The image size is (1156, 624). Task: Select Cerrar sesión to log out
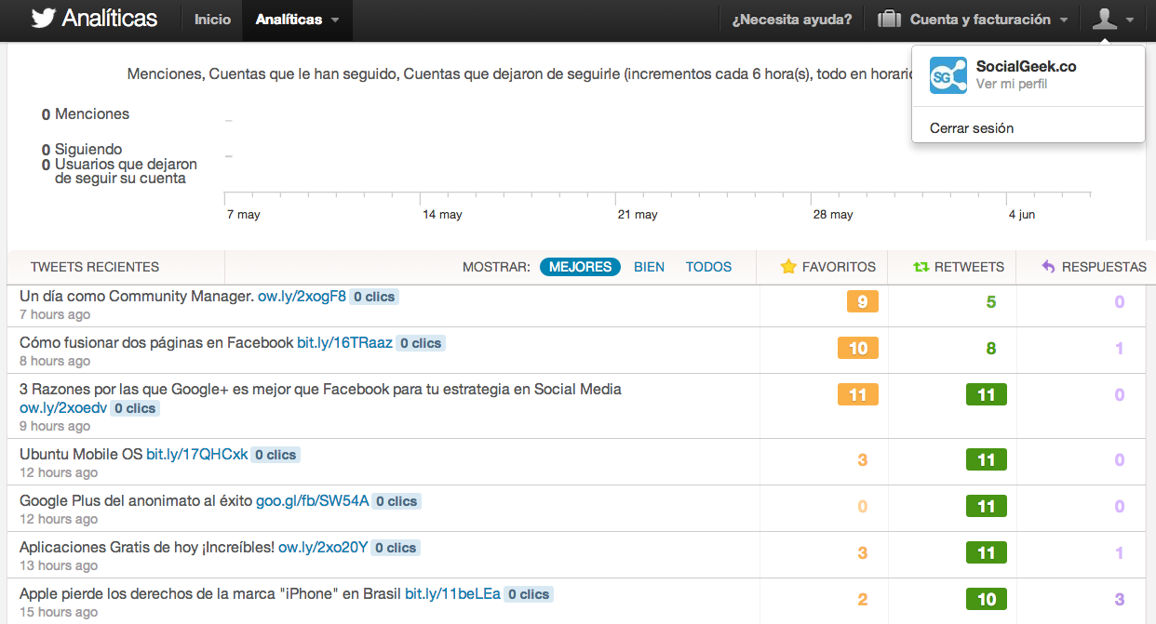point(972,128)
